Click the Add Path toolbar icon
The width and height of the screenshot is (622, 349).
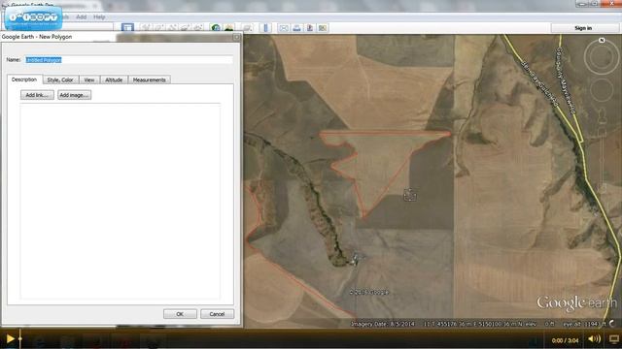[172, 28]
